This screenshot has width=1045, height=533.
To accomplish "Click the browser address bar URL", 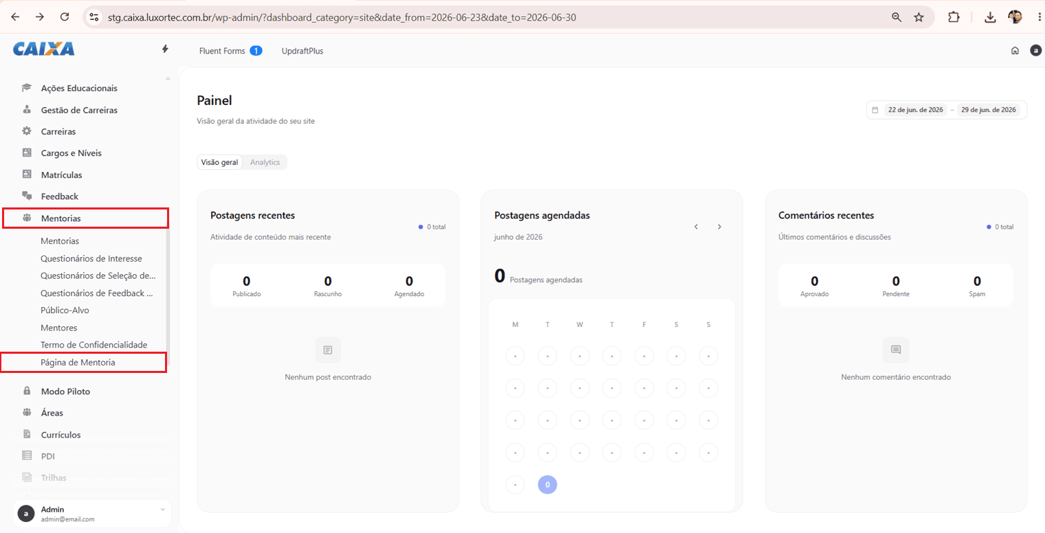I will tap(342, 17).
